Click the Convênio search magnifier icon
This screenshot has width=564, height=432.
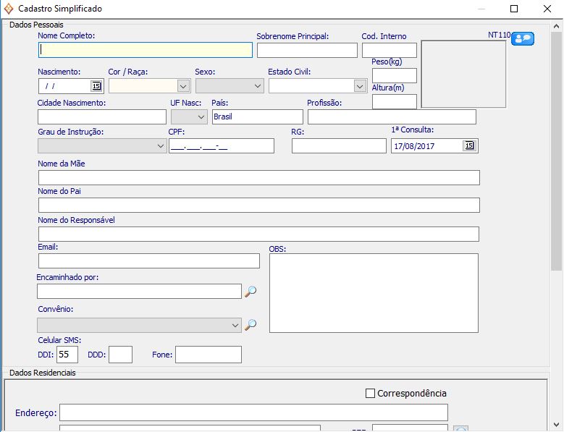point(251,326)
